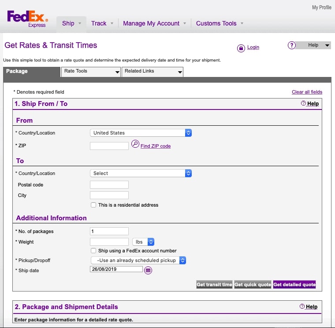Viewport: 335px width, 328px height.
Task: Click Get transit time button
Action: pos(214,284)
